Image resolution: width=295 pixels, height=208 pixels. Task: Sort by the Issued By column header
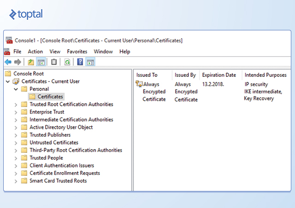[x=186, y=75]
